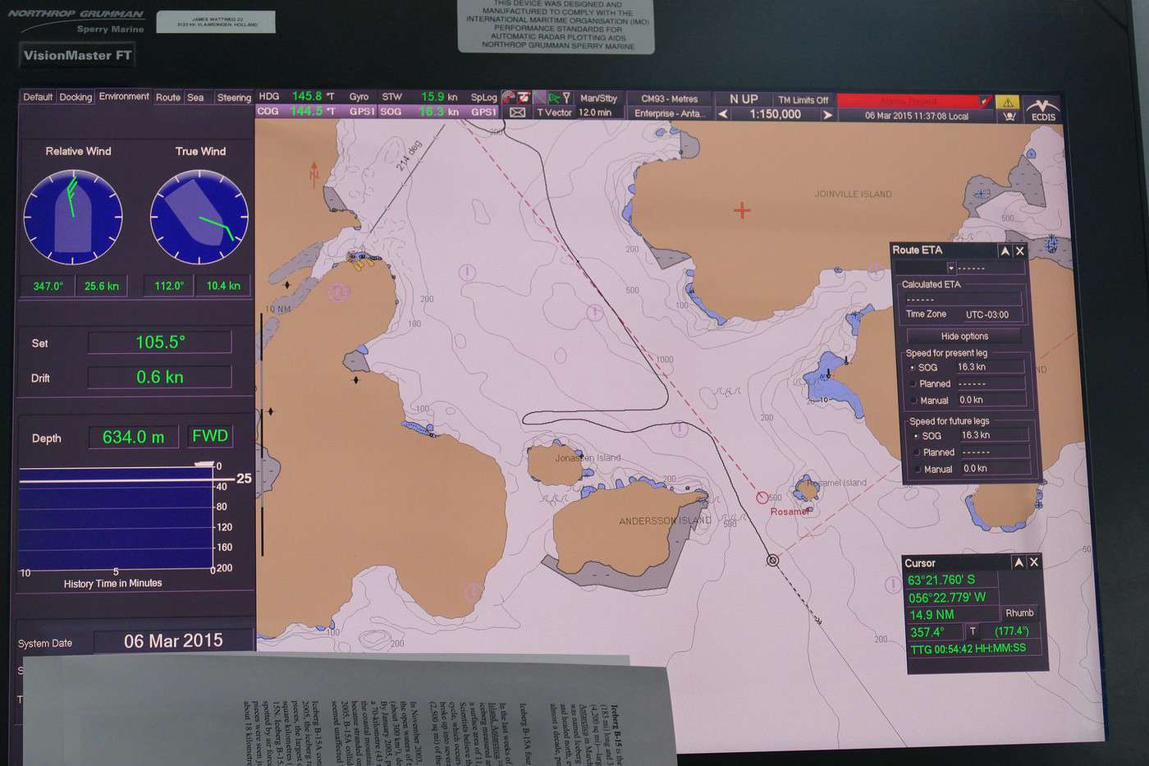Click the present leg Manual speed field

pos(991,400)
